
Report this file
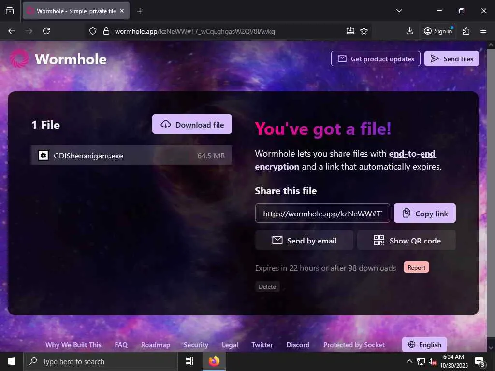(x=416, y=267)
